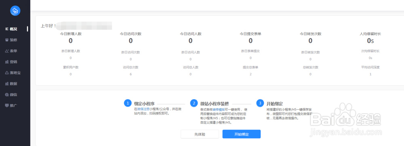This screenshot has height=146, width=404.
Task: Click the 累积用户数 label
Action: pos(71,67)
